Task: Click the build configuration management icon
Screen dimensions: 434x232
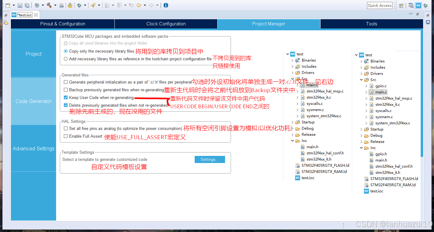Action: coord(37,5)
